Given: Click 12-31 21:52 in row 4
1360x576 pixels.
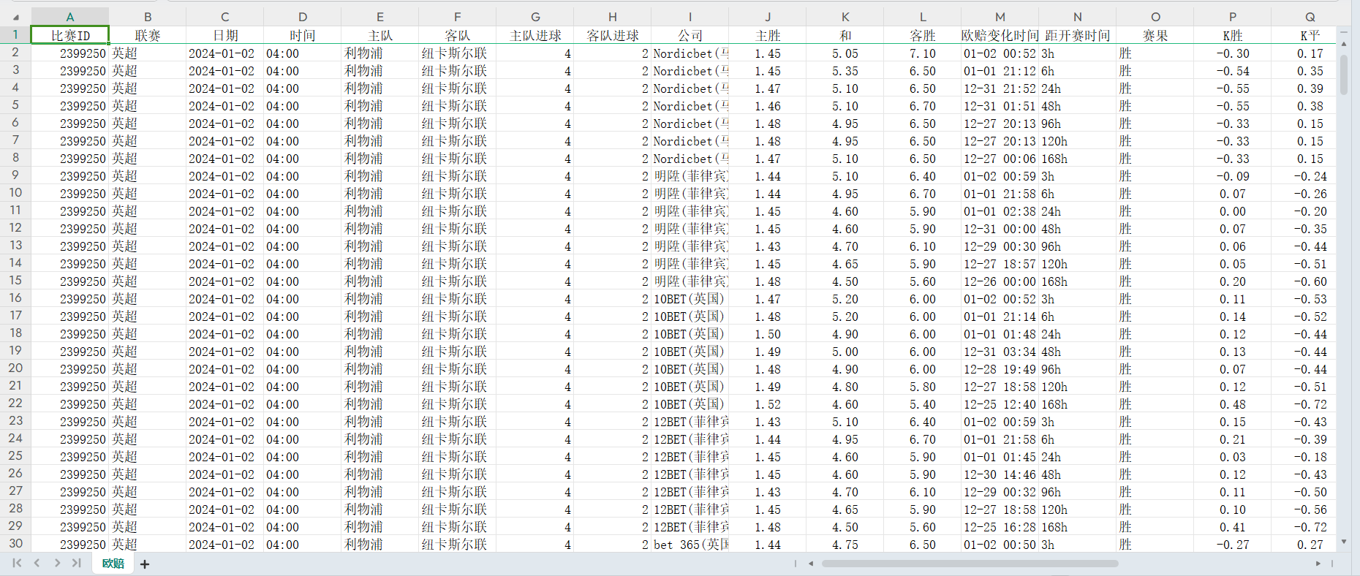Looking at the screenshot, I should [1000, 88].
